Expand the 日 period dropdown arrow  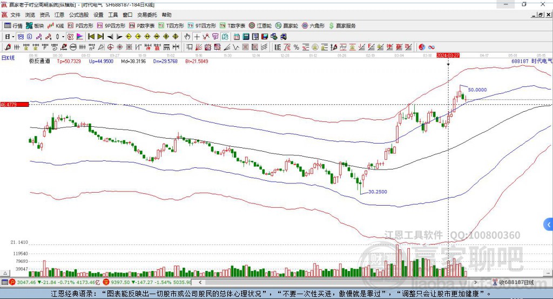coord(13,37)
